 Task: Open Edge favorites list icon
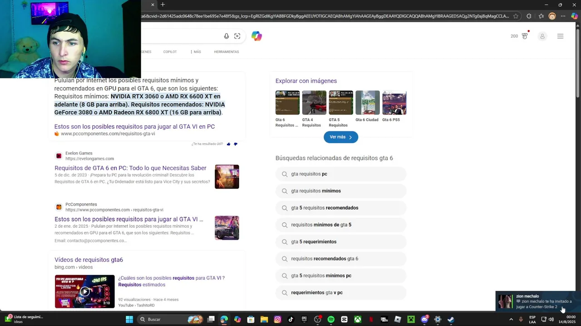point(541,16)
